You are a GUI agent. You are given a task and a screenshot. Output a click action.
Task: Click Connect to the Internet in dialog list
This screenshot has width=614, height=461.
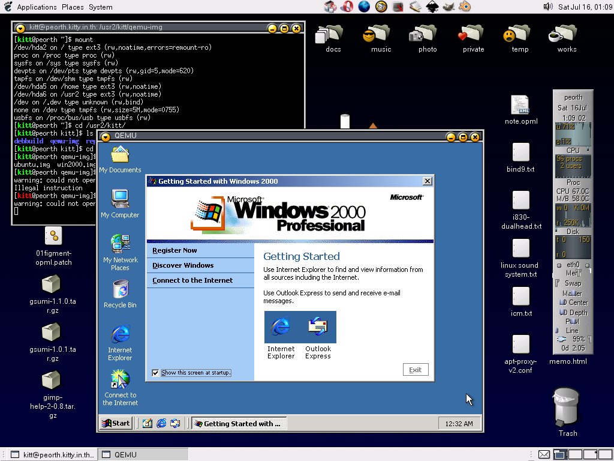192,280
